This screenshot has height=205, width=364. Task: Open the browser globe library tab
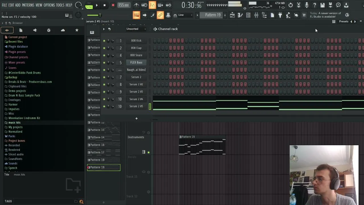coord(49,30)
